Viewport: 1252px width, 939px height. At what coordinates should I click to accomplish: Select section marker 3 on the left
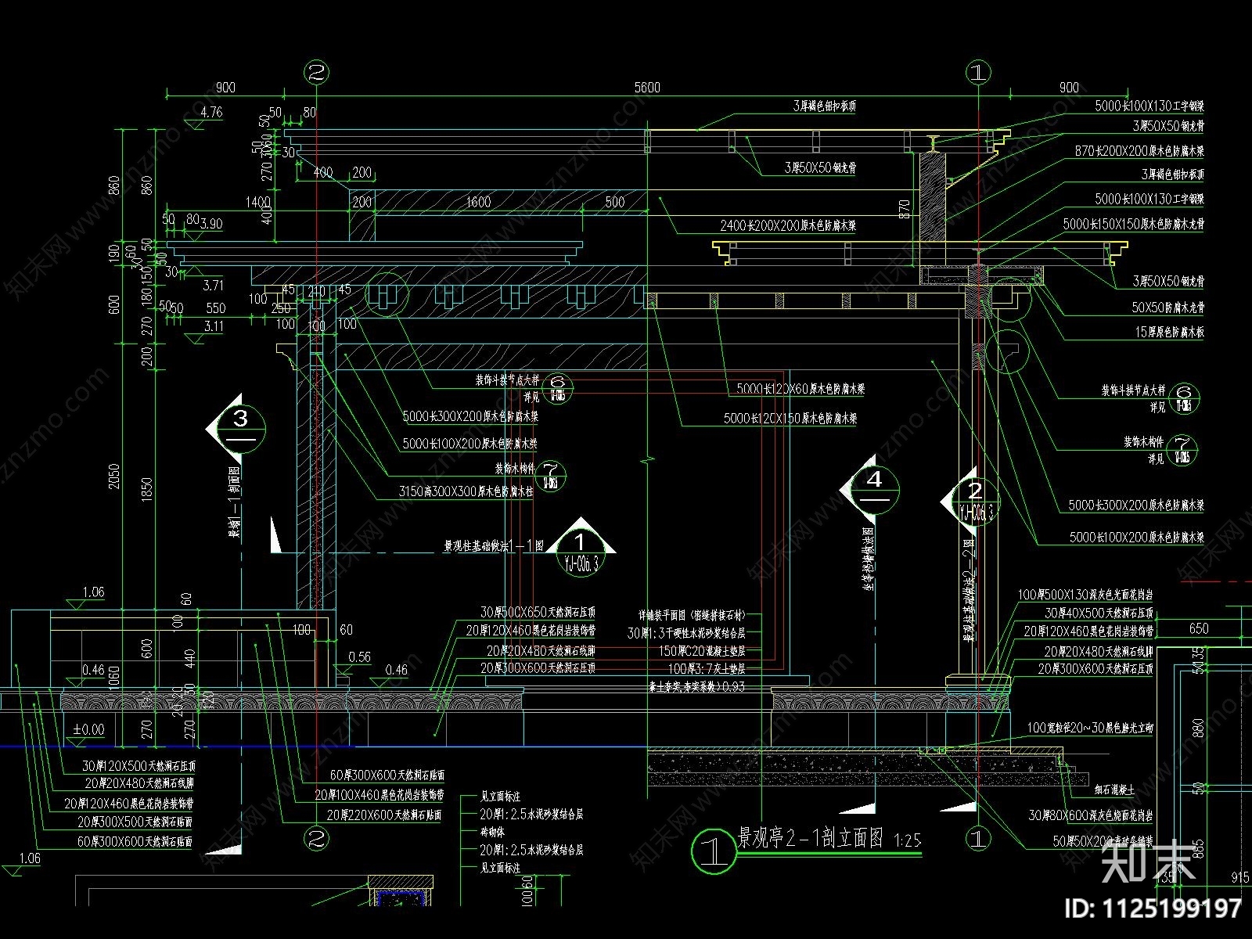(239, 429)
